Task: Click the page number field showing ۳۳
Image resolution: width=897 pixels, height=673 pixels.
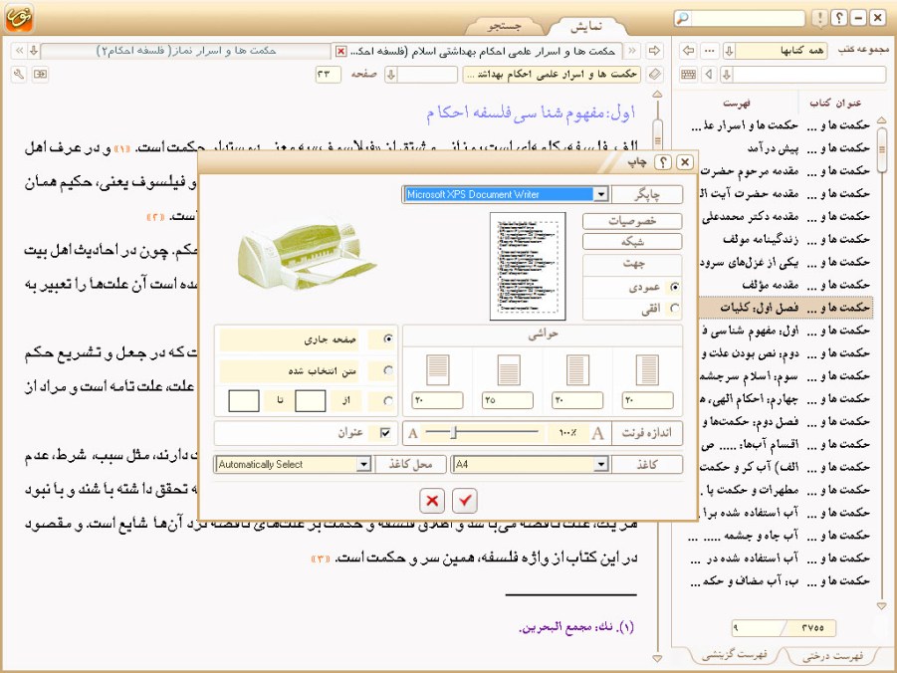Action: click(x=328, y=75)
